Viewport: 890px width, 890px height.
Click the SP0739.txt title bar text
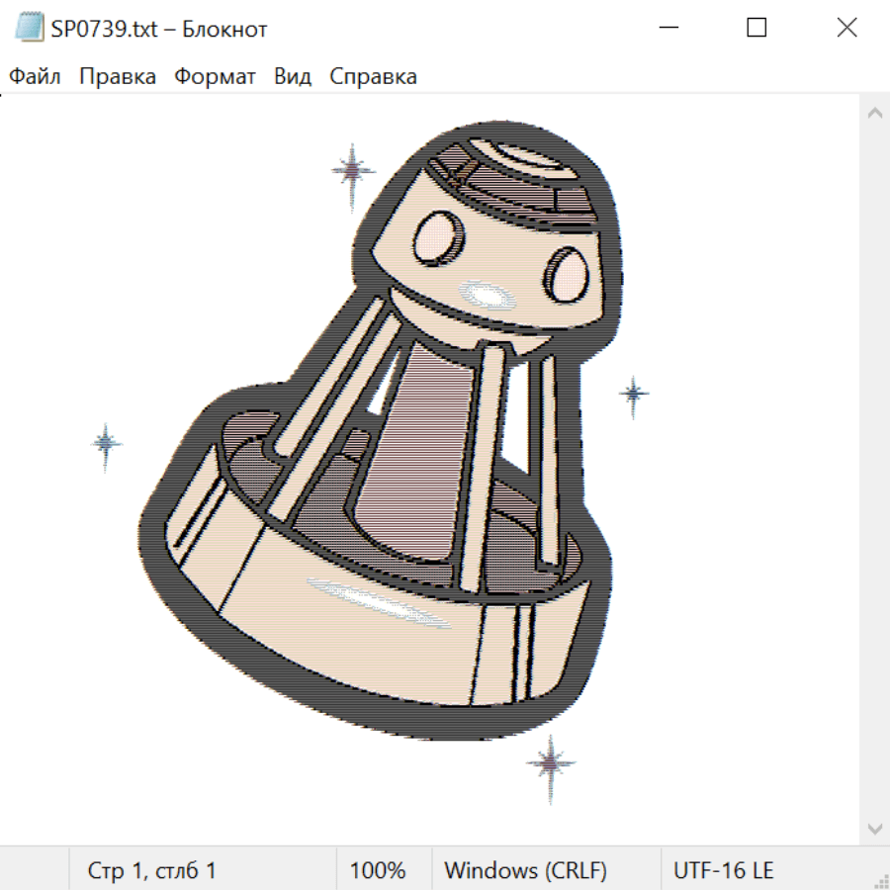158,29
